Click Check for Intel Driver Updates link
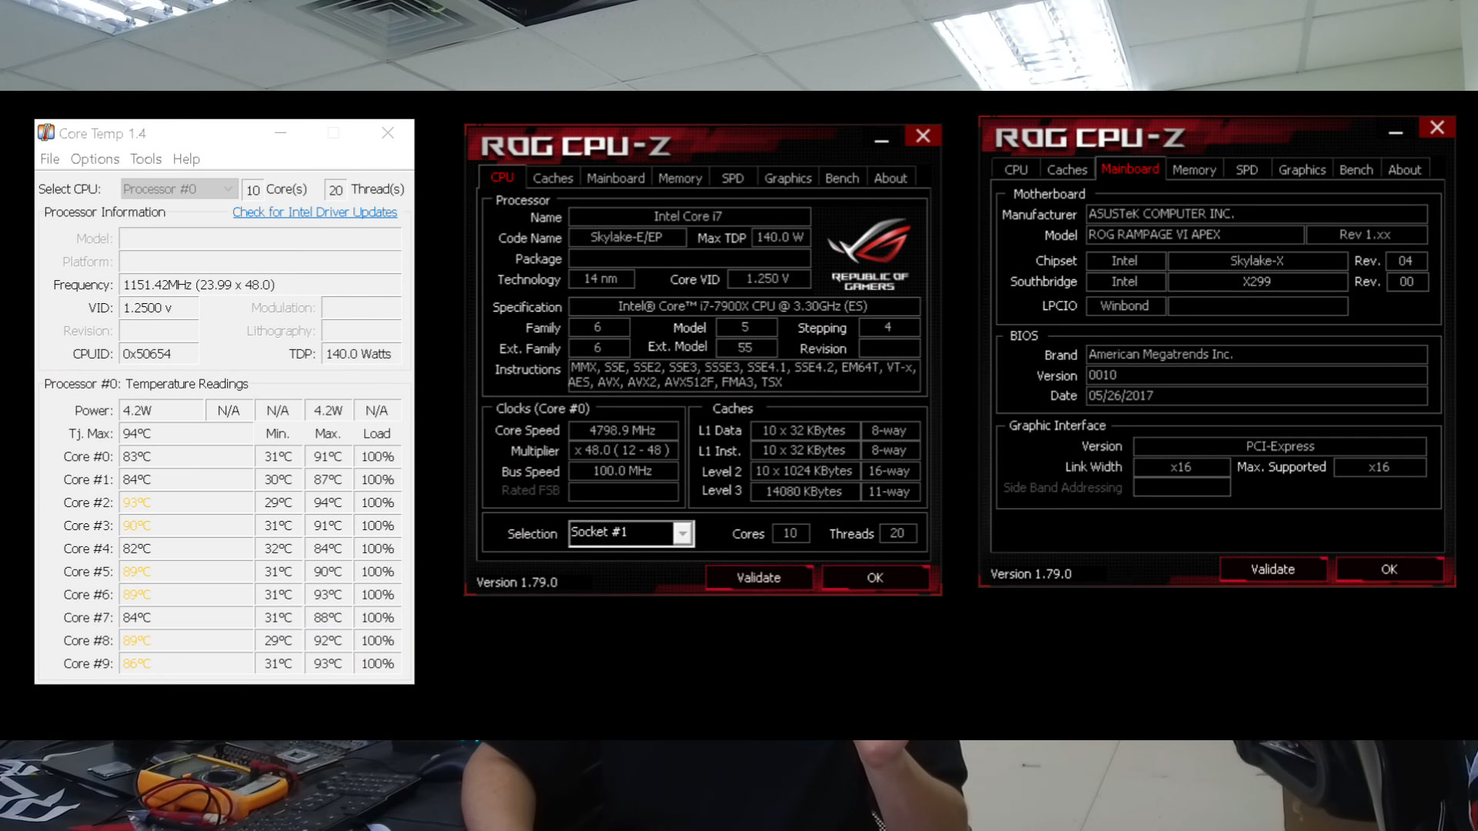Screen dimensions: 1478x831 315,212
